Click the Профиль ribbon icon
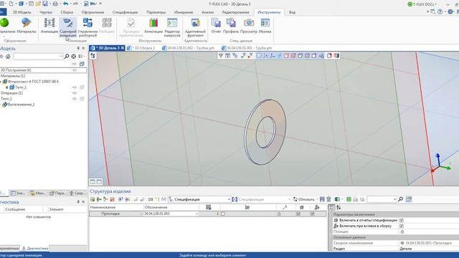Screen dimensions: 459x258 231,26
